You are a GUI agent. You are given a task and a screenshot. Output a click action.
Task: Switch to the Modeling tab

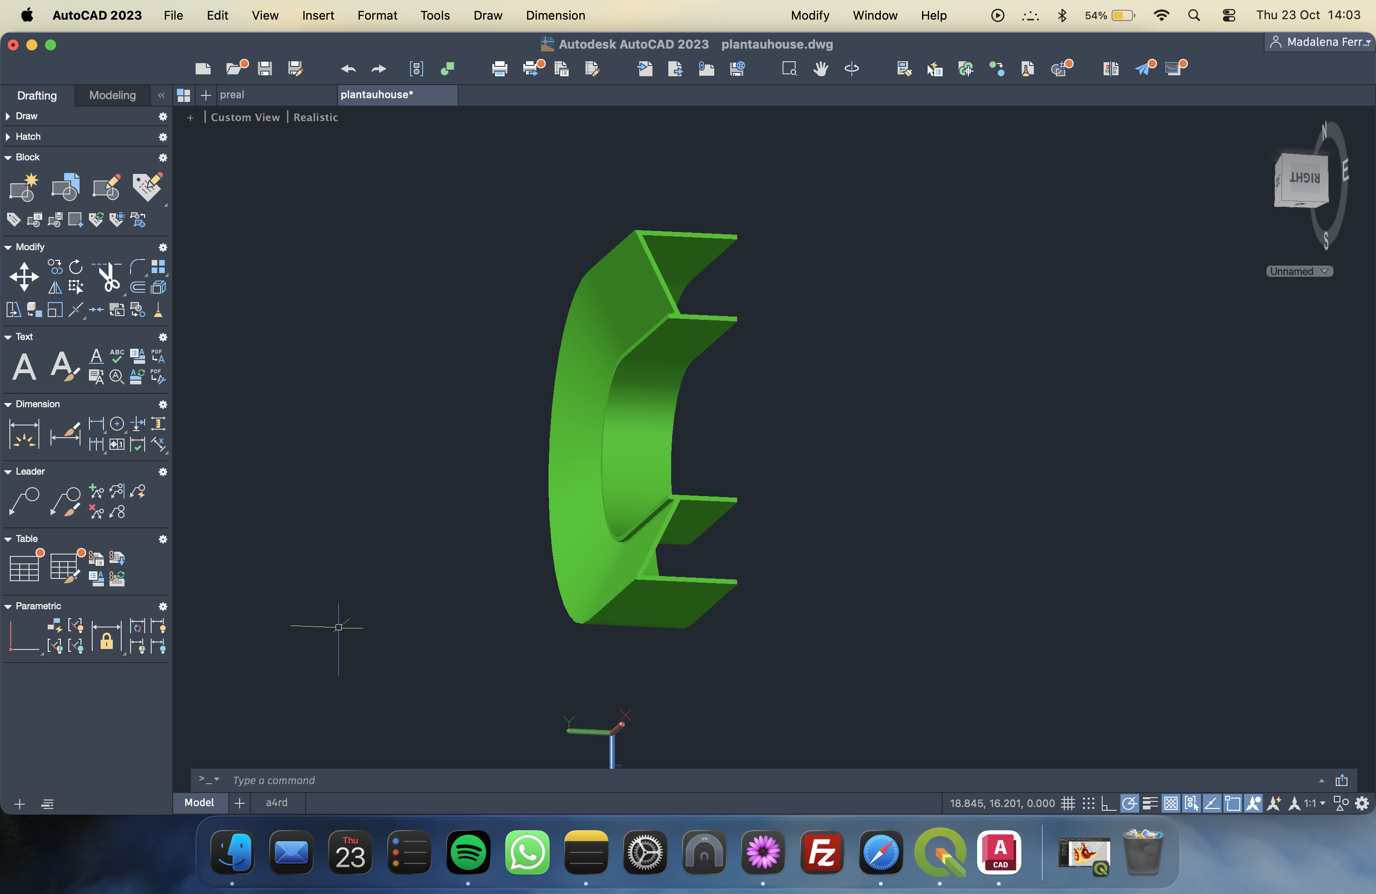tap(112, 95)
